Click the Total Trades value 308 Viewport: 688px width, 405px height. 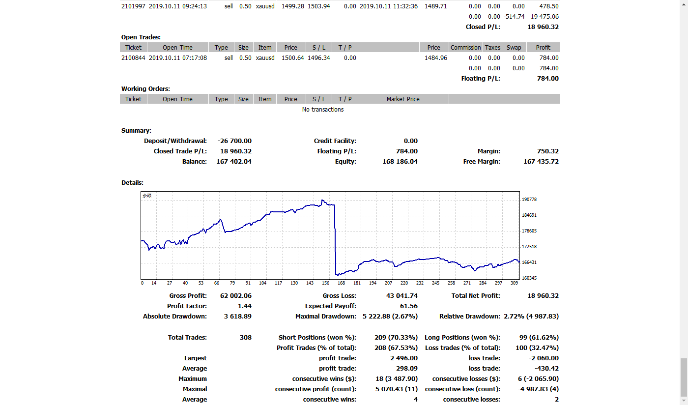[x=246, y=338]
